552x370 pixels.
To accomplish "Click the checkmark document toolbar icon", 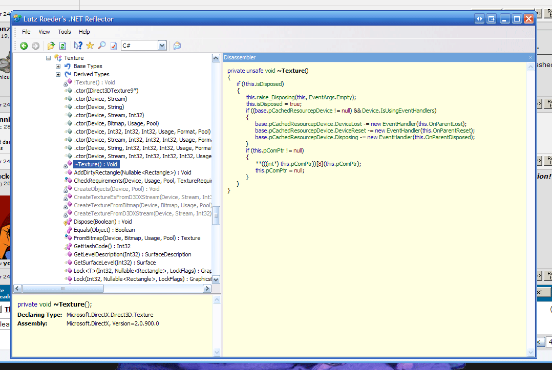I will point(113,46).
